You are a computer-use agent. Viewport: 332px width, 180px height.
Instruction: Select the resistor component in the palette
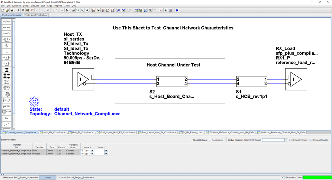pyautogui.click(x=7, y=21)
